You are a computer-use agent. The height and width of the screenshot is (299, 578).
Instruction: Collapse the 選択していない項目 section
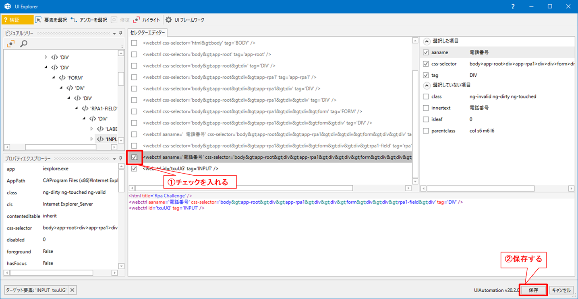point(427,85)
